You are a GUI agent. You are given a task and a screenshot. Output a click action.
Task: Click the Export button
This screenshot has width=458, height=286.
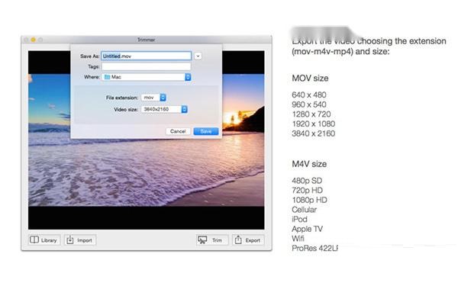[248, 240]
